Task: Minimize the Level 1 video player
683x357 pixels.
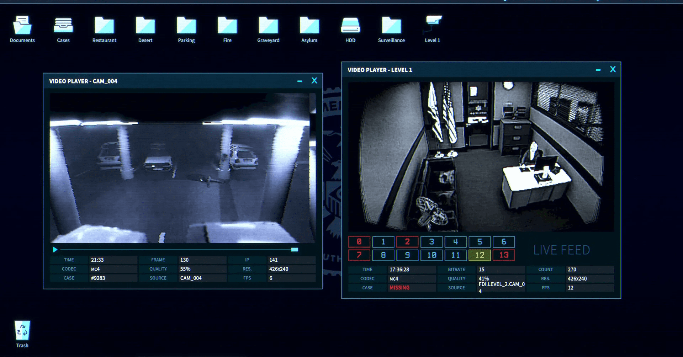Action: (598, 70)
